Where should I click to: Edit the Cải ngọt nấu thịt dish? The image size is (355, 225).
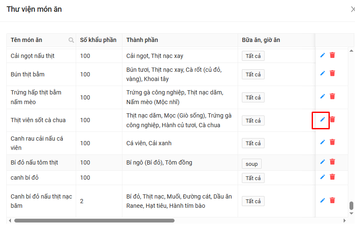(x=323, y=55)
